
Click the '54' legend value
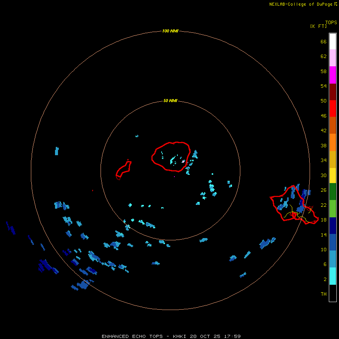(324, 86)
